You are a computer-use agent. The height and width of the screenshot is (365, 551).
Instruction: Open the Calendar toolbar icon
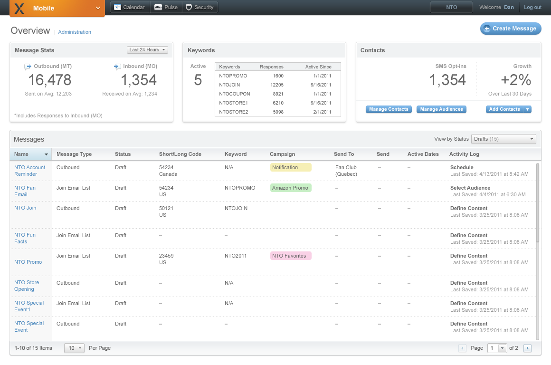[118, 7]
